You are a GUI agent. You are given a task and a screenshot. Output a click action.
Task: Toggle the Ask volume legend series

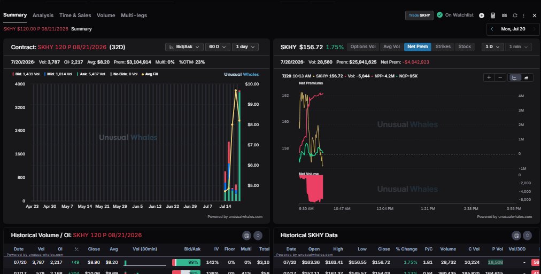pyautogui.click(x=91, y=74)
